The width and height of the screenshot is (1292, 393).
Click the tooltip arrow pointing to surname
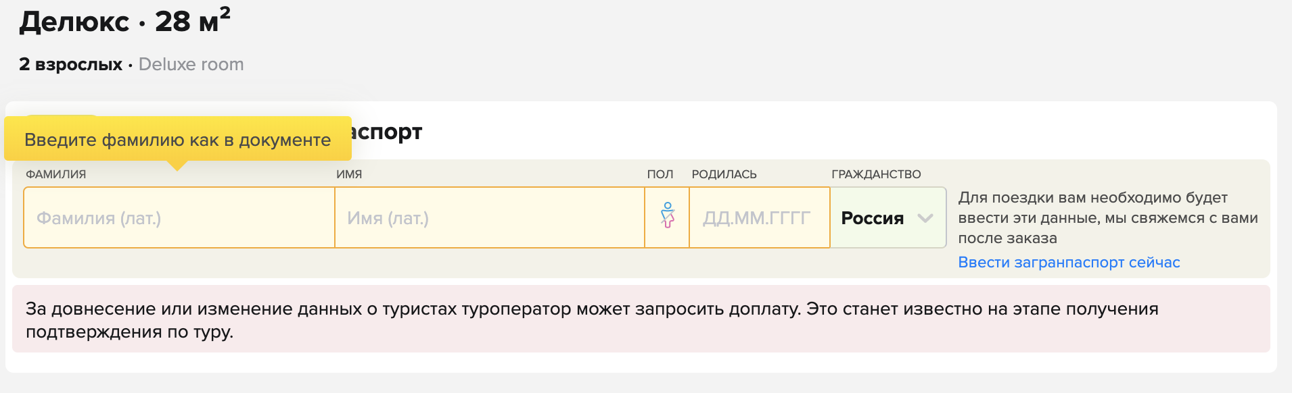177,165
